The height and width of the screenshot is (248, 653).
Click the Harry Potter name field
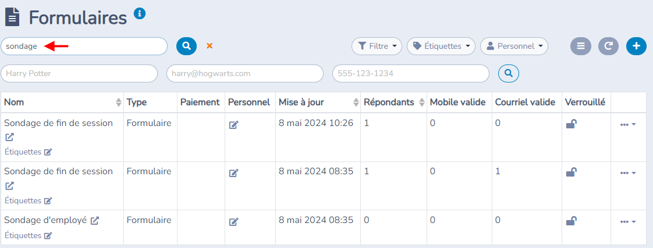coord(79,74)
